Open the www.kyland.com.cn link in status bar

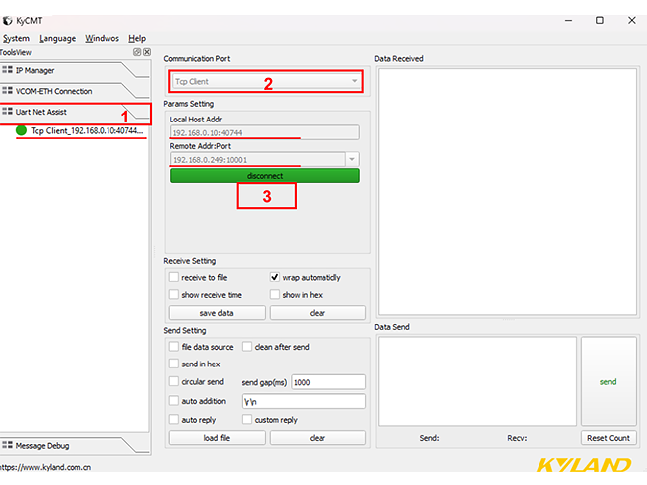tap(45, 467)
